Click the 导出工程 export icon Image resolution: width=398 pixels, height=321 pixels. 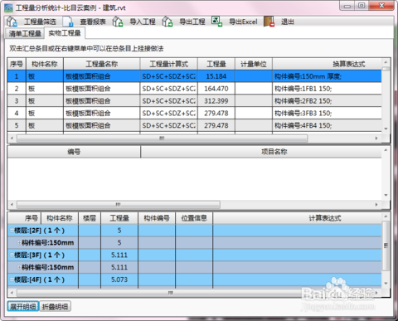tap(167, 22)
